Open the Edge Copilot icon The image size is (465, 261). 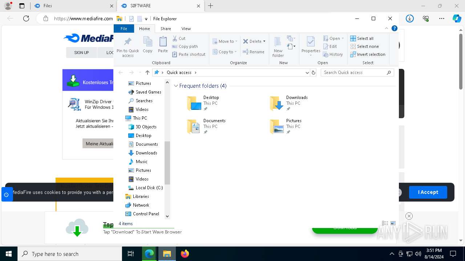click(x=457, y=18)
